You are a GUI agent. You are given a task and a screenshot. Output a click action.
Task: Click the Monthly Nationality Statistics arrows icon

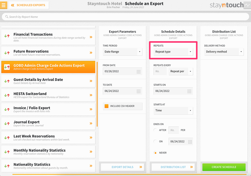tap(7, 152)
